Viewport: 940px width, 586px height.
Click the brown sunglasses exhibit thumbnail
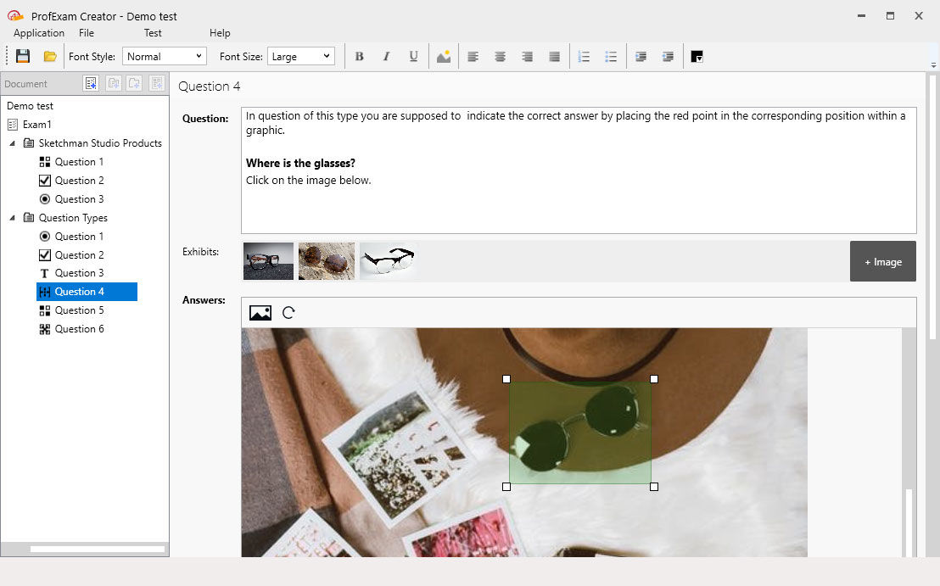click(326, 260)
